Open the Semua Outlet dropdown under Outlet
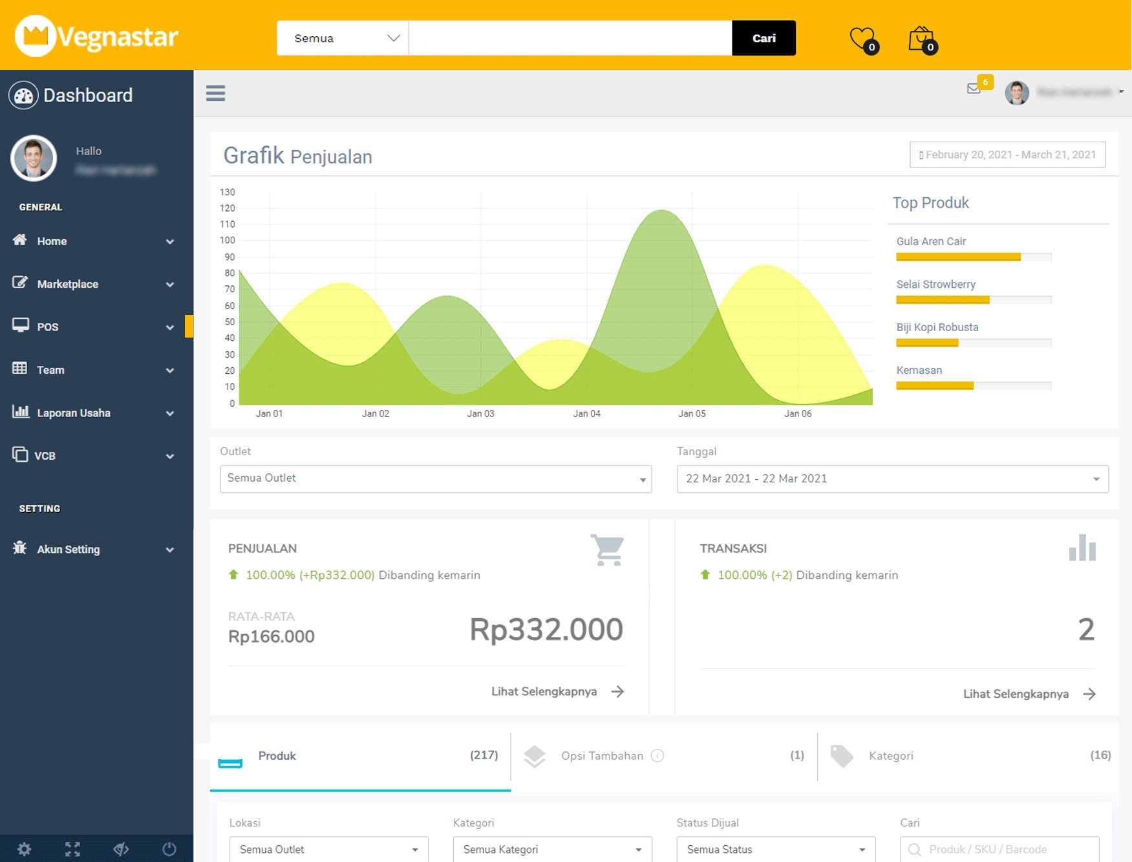 tap(435, 479)
